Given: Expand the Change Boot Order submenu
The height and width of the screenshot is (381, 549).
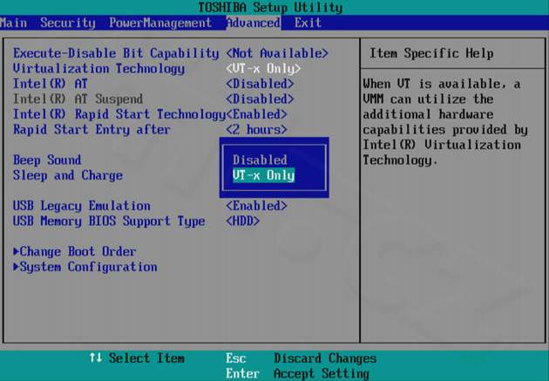Looking at the screenshot, I should (75, 252).
